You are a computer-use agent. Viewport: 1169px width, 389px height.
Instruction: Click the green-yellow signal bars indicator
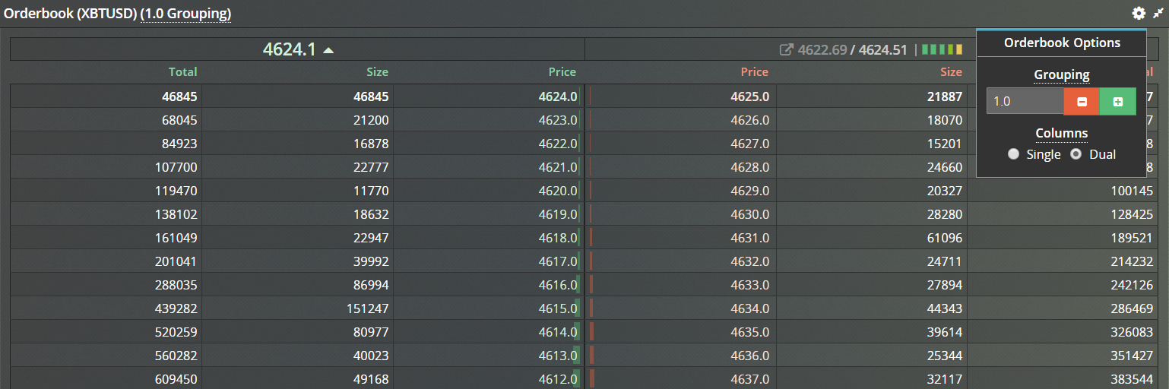click(x=942, y=50)
